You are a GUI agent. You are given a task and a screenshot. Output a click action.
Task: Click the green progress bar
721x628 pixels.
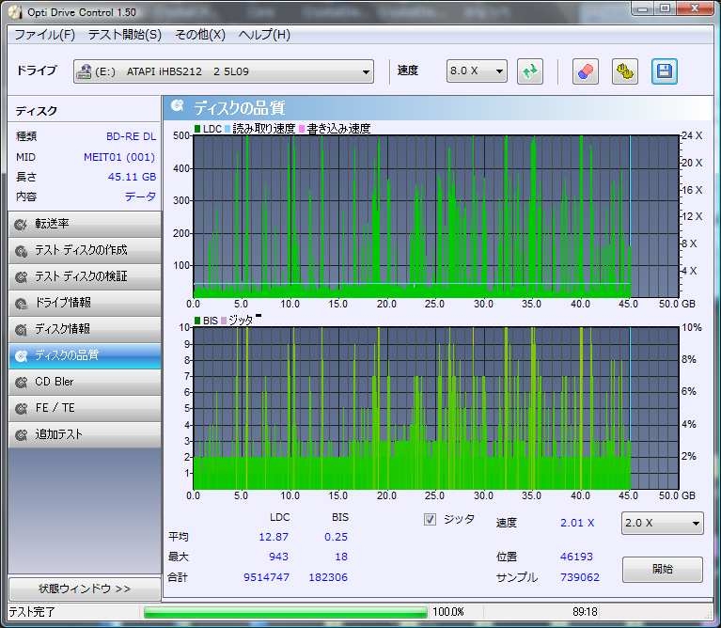click(x=285, y=612)
